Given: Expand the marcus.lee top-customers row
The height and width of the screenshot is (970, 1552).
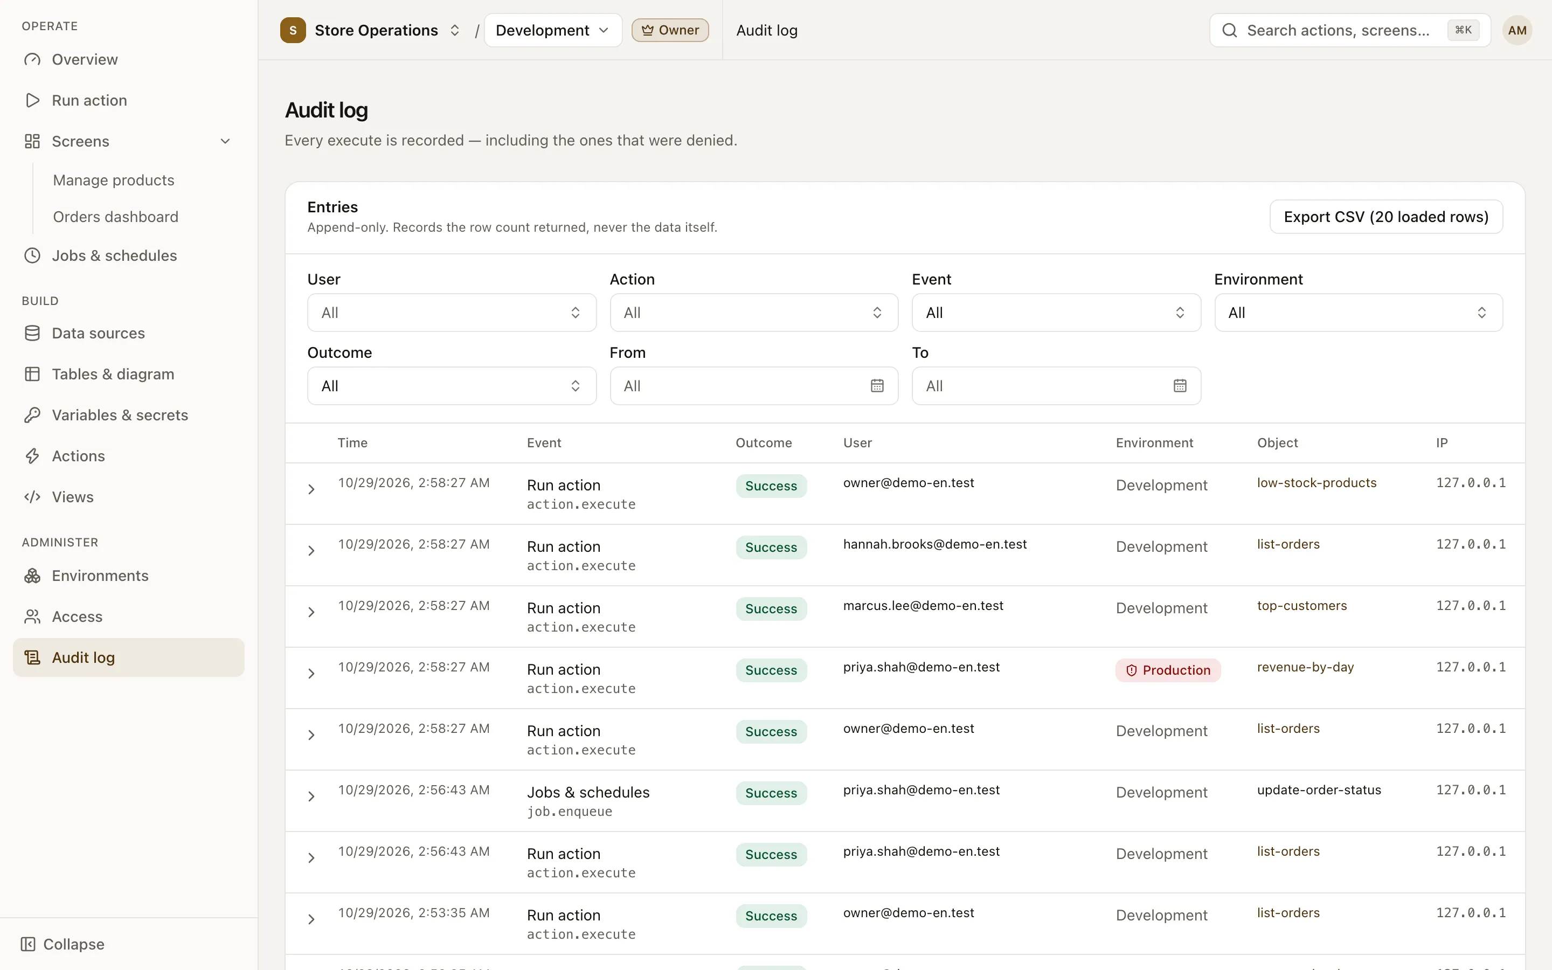Looking at the screenshot, I should [311, 613].
